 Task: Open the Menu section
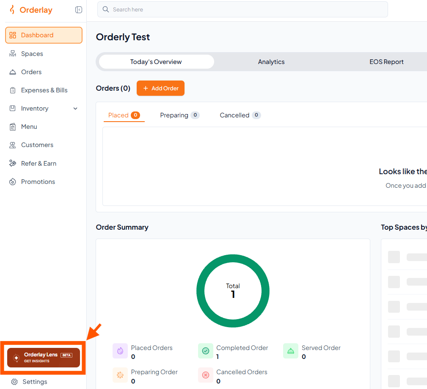(x=29, y=127)
